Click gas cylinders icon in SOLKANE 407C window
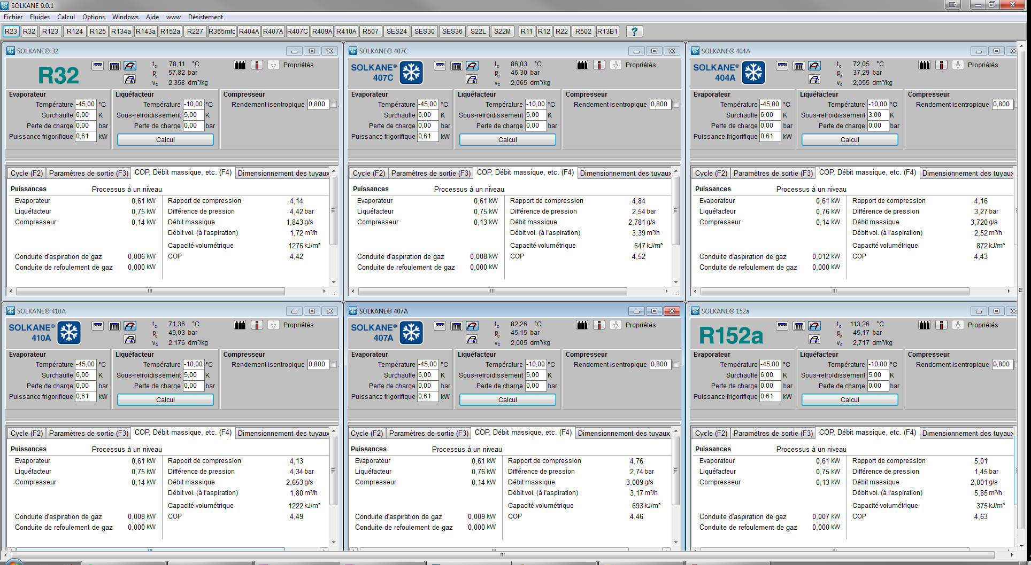 tap(582, 65)
